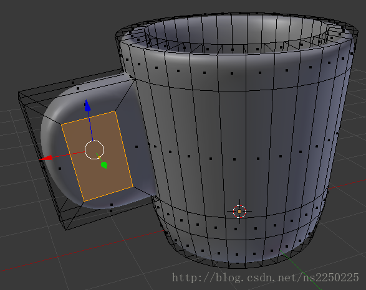Click the white manipulator center circle

point(94,150)
